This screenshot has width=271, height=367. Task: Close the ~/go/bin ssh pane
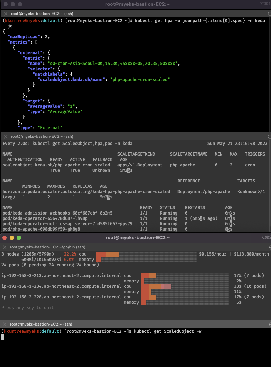pyautogui.click(x=5, y=247)
